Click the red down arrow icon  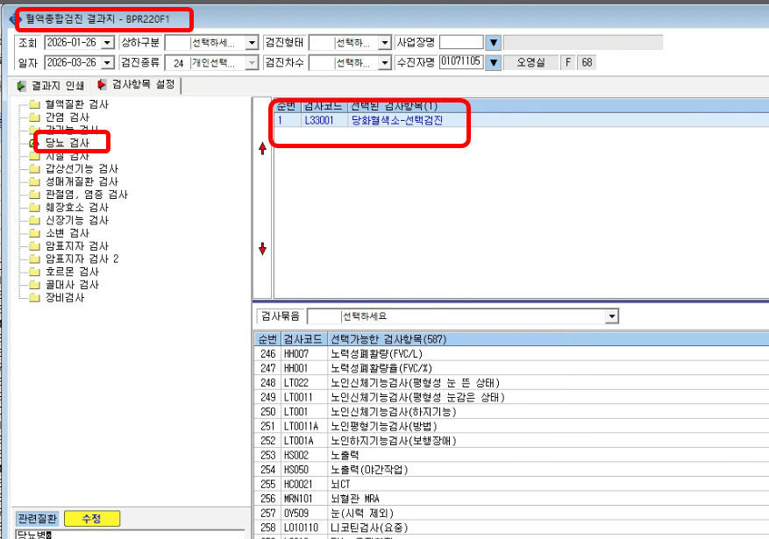pyautogui.click(x=262, y=248)
